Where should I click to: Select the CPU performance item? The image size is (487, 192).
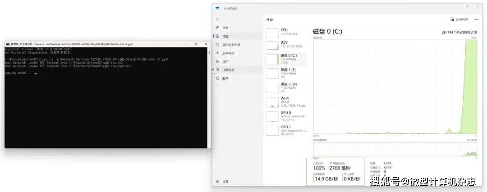(286, 31)
